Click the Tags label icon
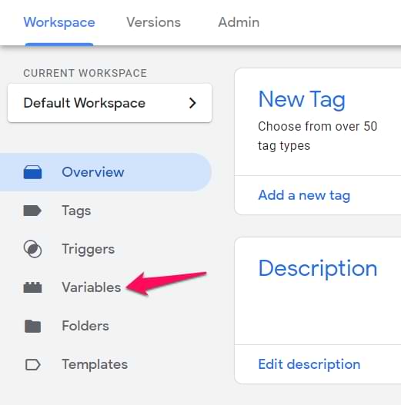Image resolution: width=401 pixels, height=405 pixels. [32, 211]
